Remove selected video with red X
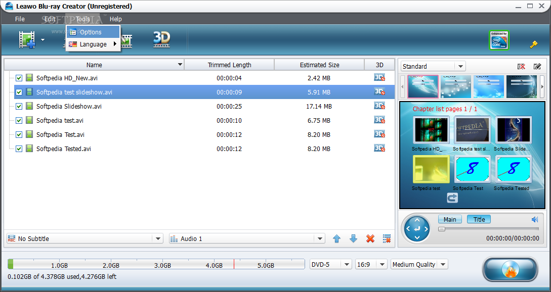Viewport: 551px width, 292px height. (370, 238)
